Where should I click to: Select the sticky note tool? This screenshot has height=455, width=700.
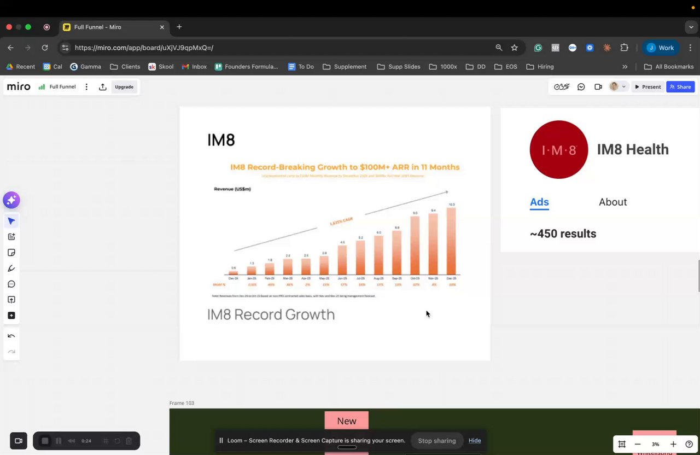(11, 253)
